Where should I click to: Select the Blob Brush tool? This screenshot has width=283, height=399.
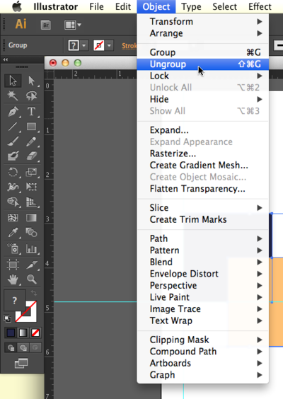(13, 156)
